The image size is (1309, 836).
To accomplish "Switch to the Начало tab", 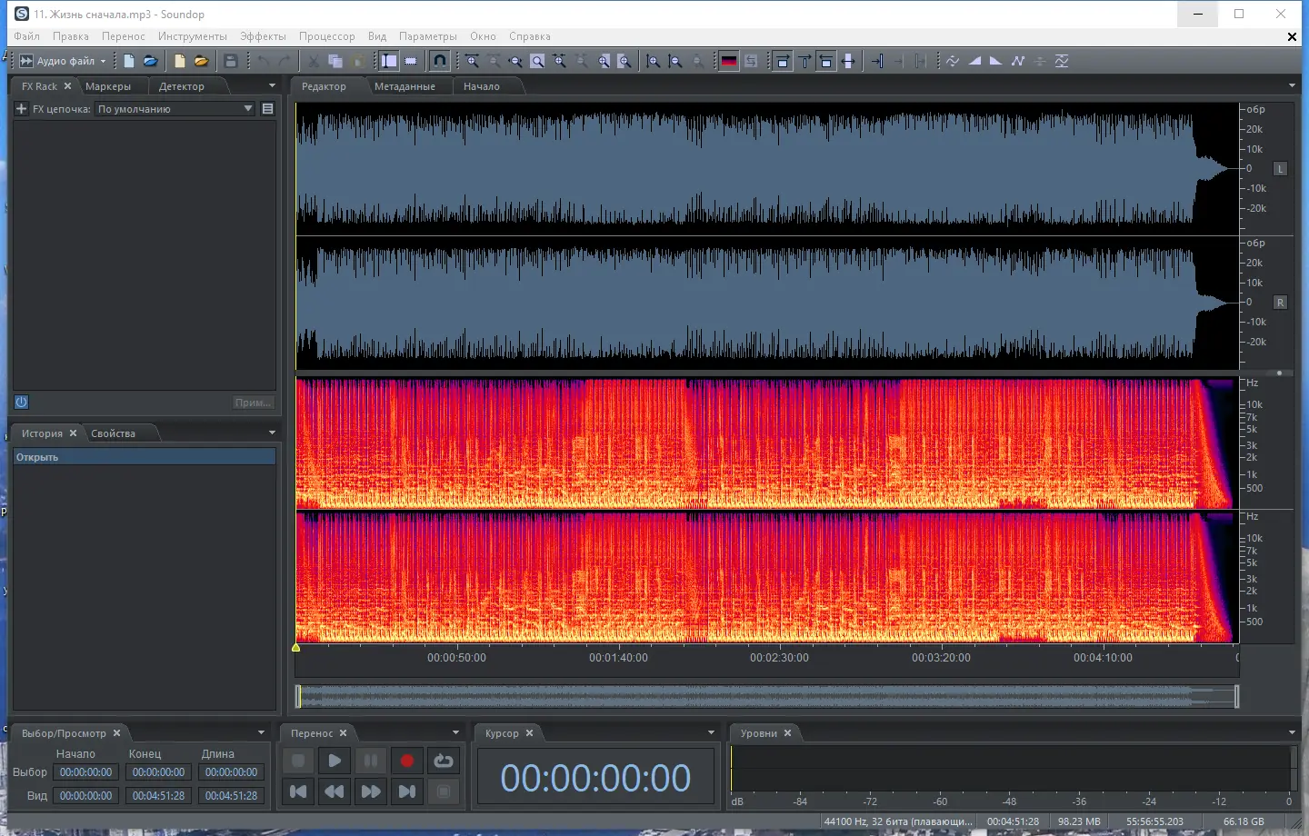I will click(482, 86).
